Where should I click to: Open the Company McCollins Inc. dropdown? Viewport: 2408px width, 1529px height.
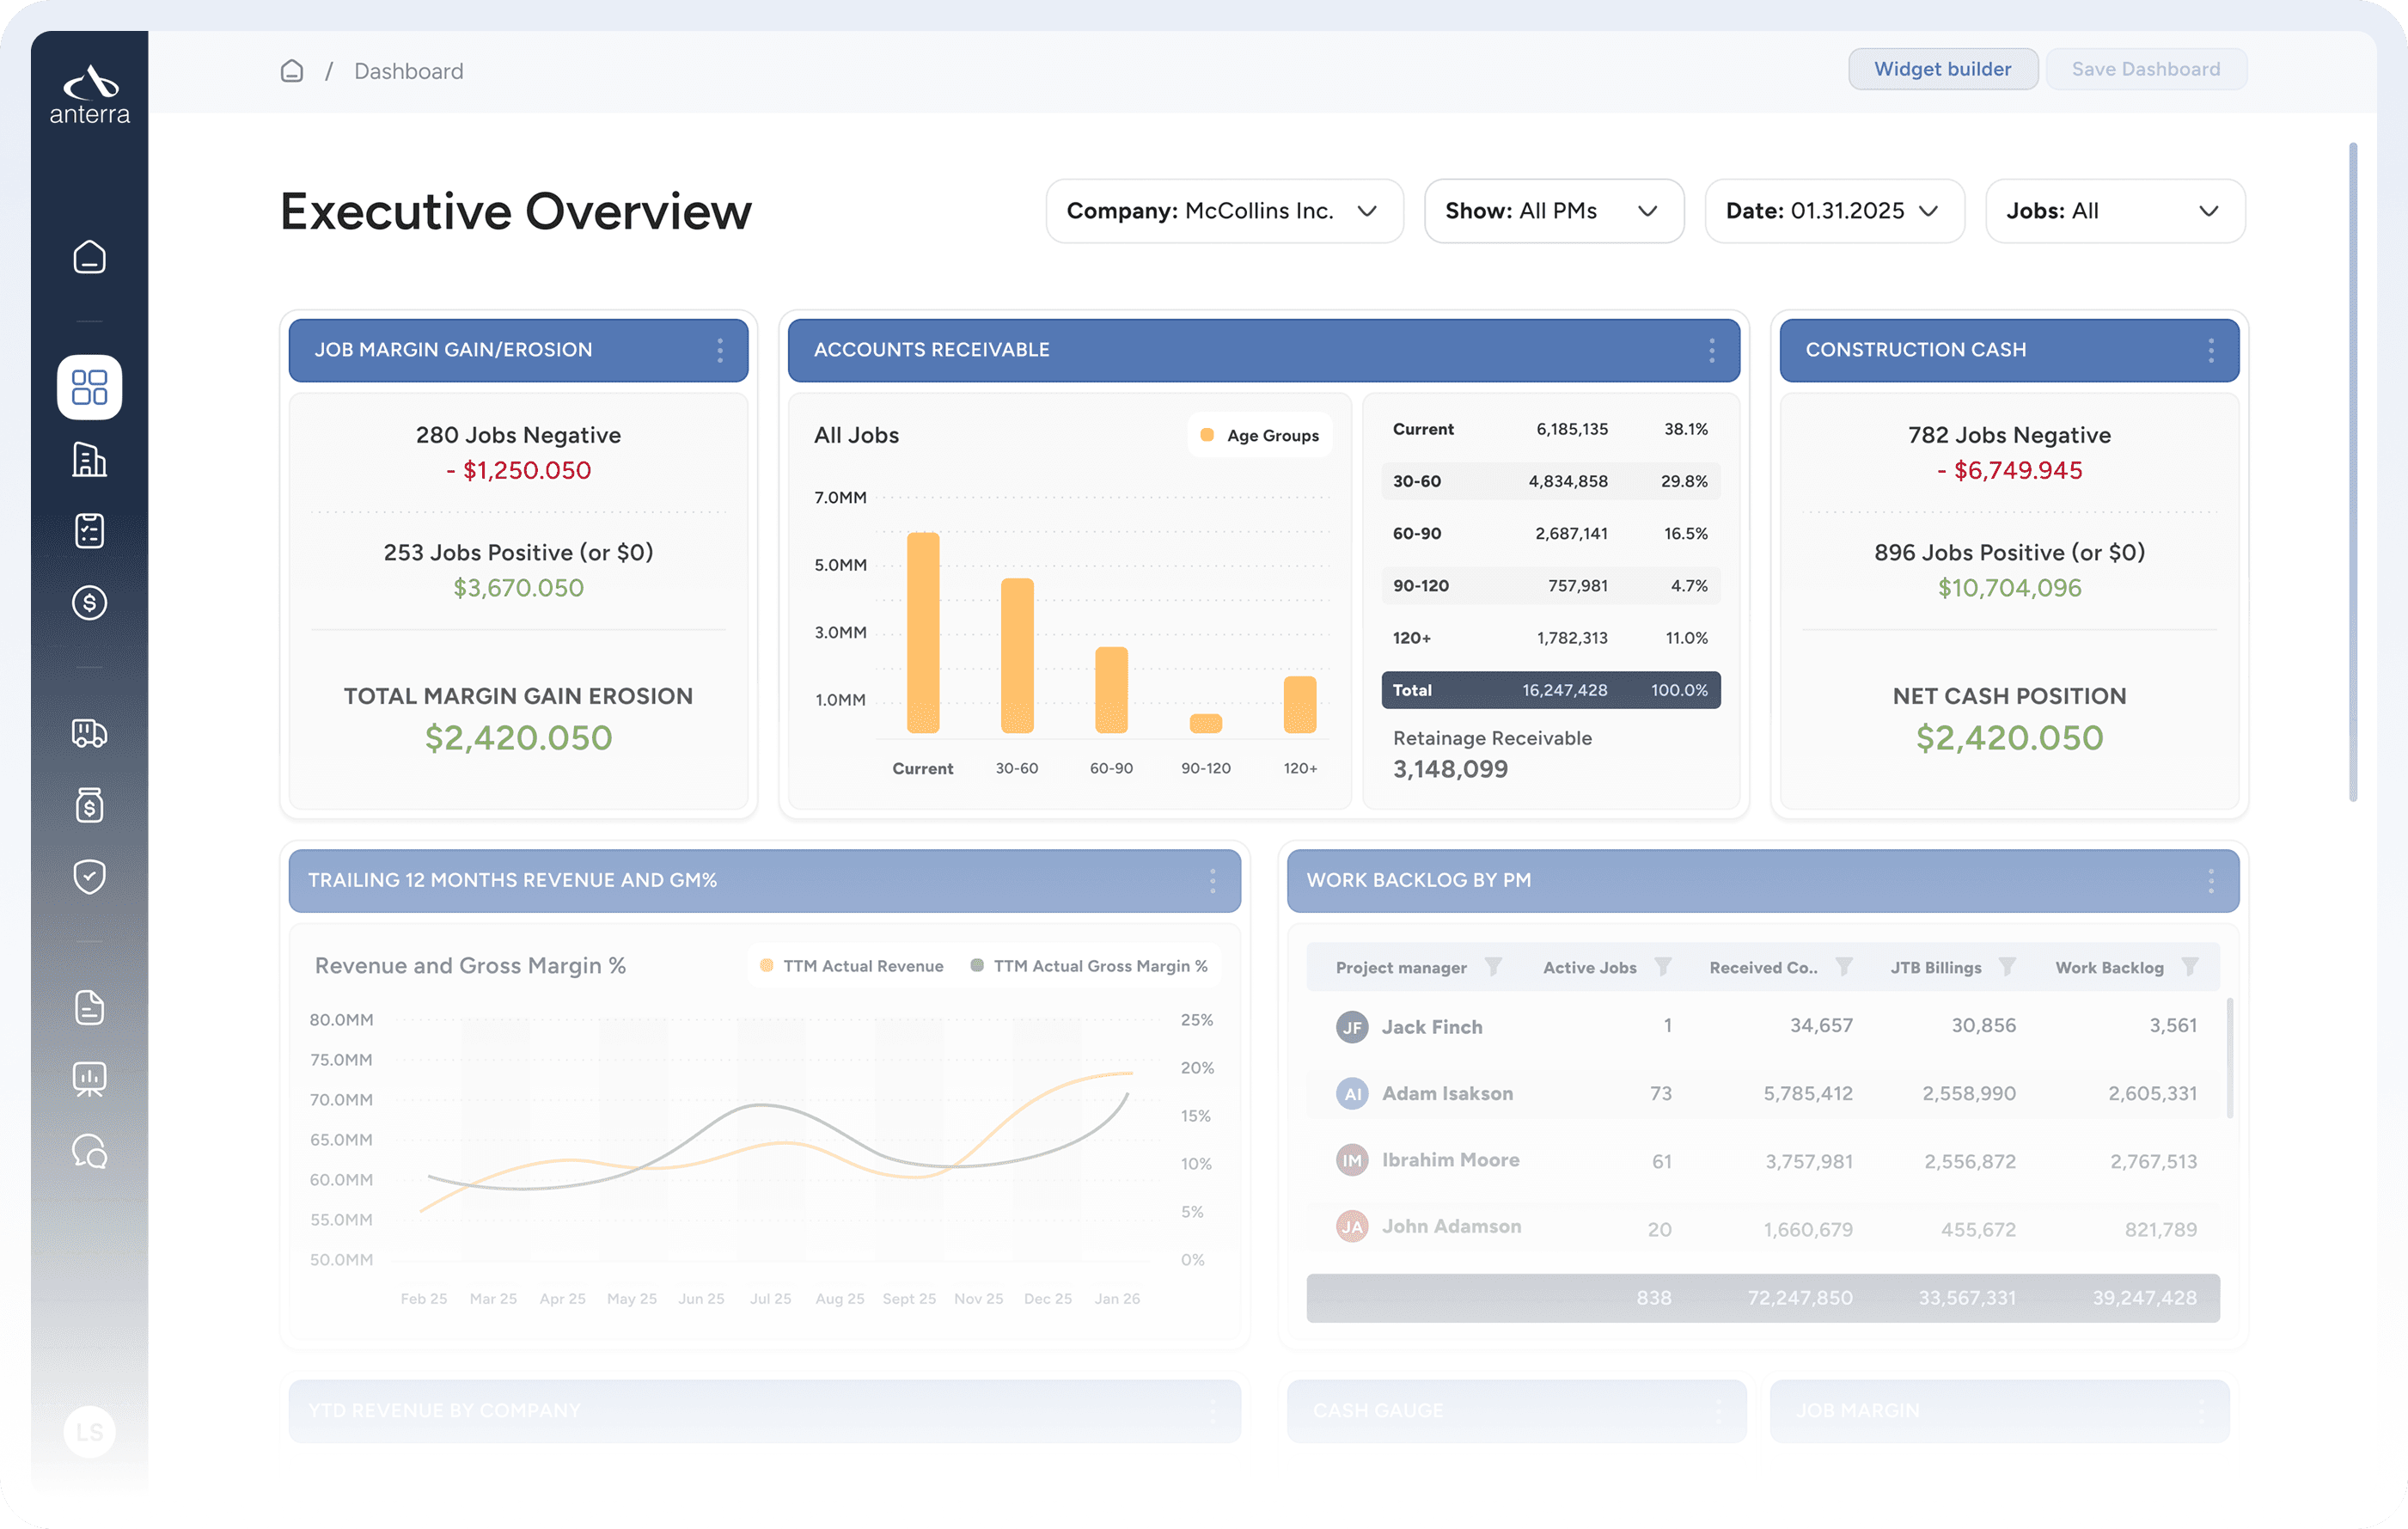pos(1224,211)
